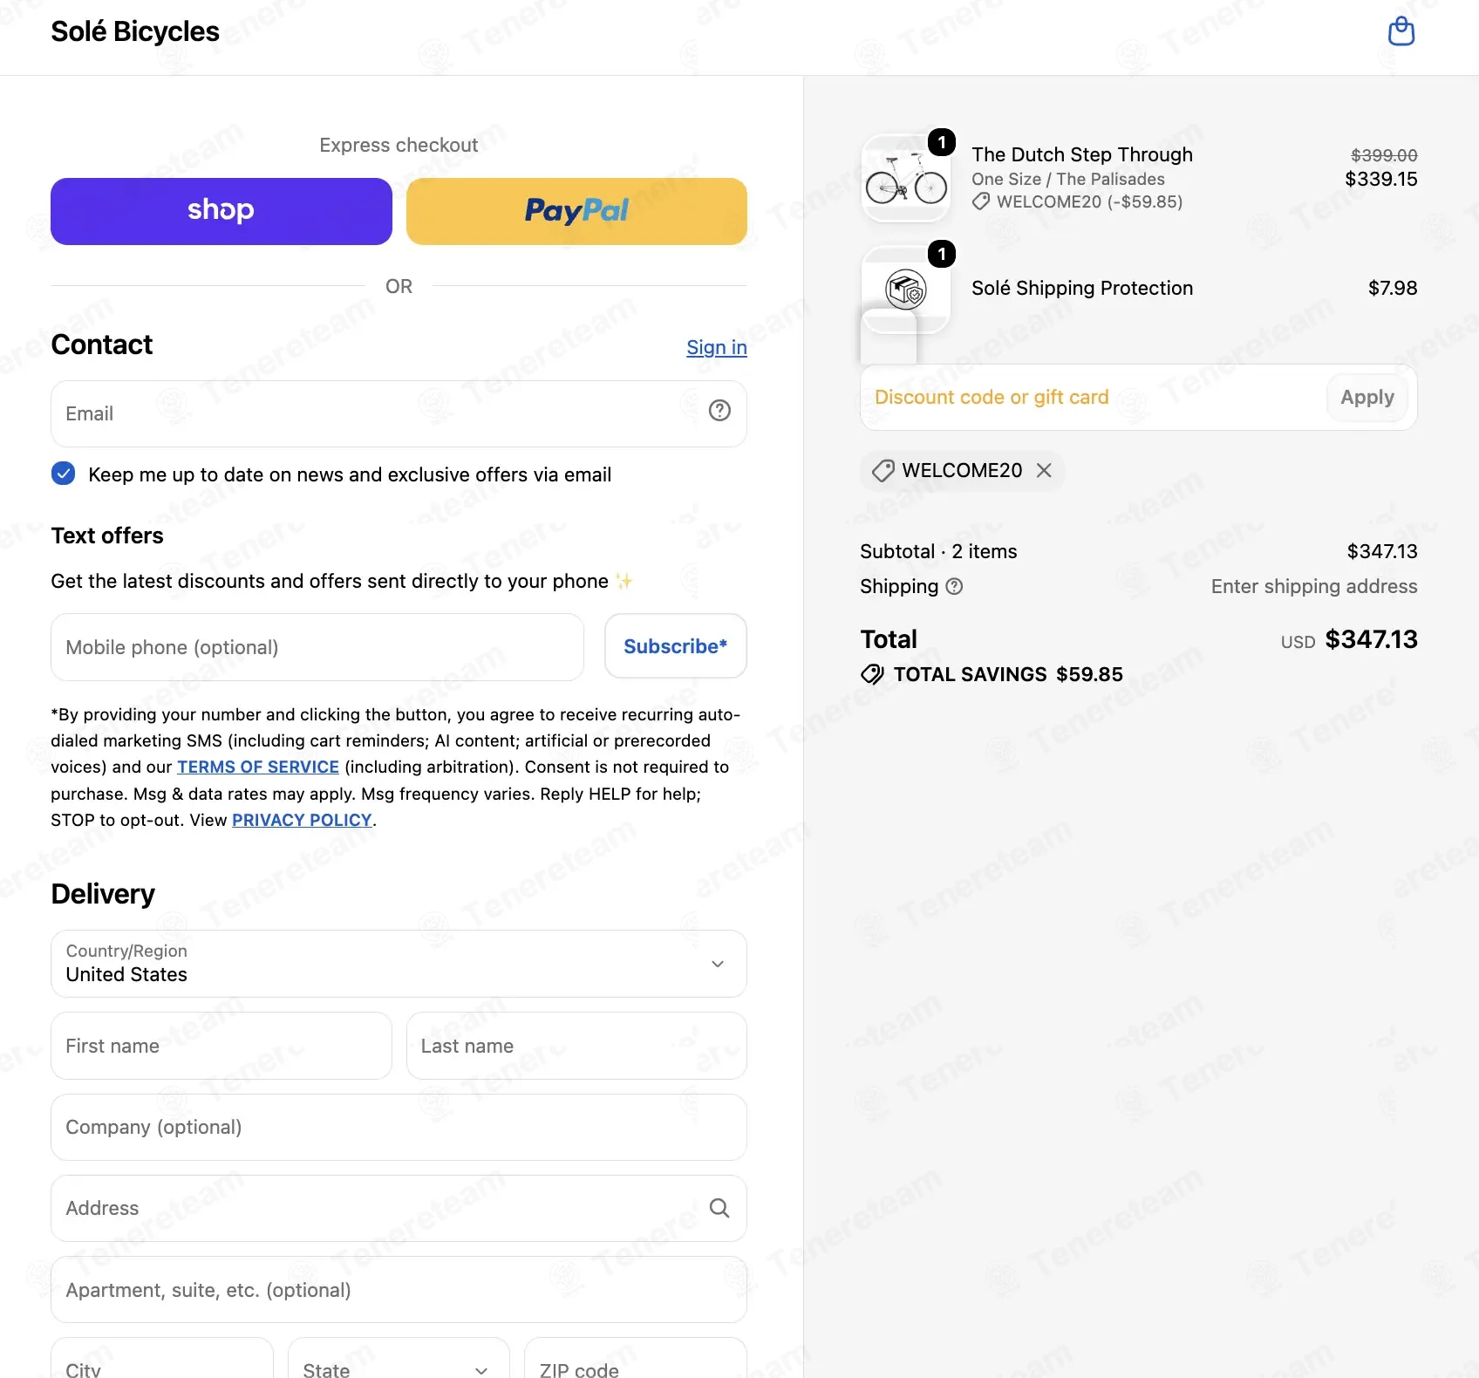Expand the Country/Region dropdown
Viewport: 1479px width, 1378px height.
[399, 964]
